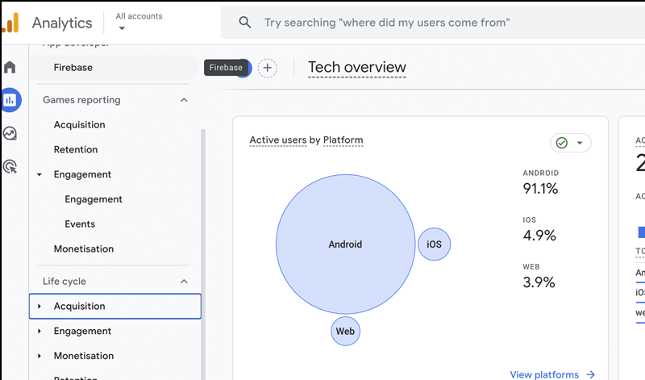
Task: Open the Reports bar chart icon
Action: 10,100
